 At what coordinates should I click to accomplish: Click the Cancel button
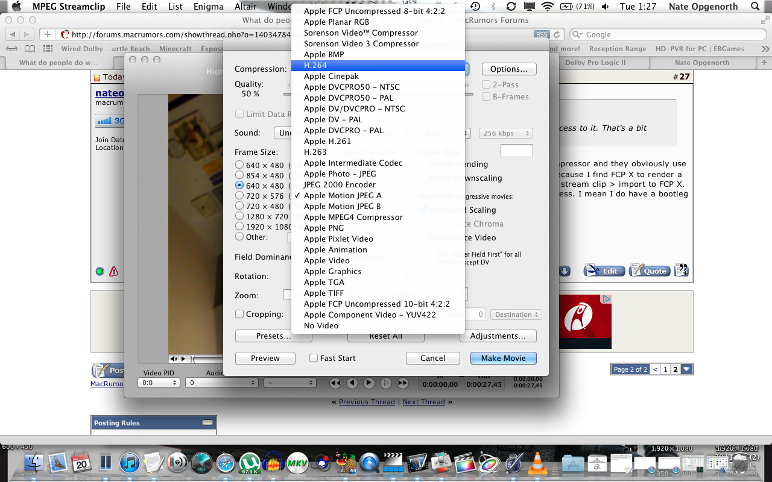tap(433, 358)
